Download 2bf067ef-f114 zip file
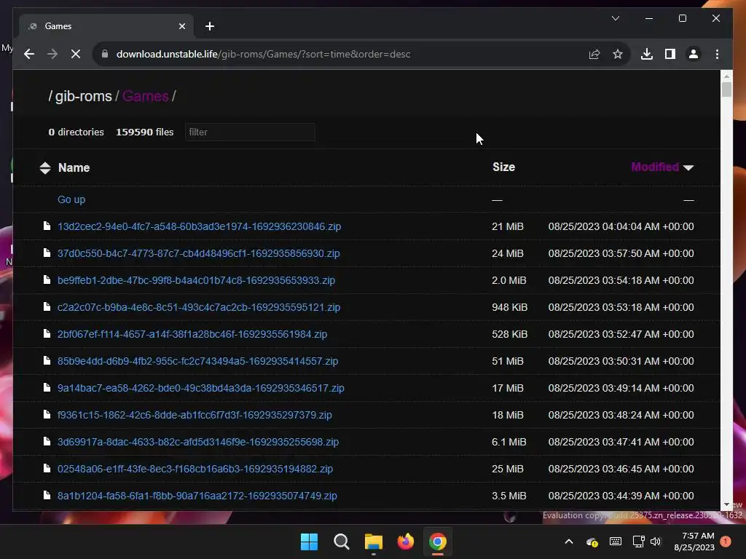Image resolution: width=746 pixels, height=559 pixels. click(192, 334)
